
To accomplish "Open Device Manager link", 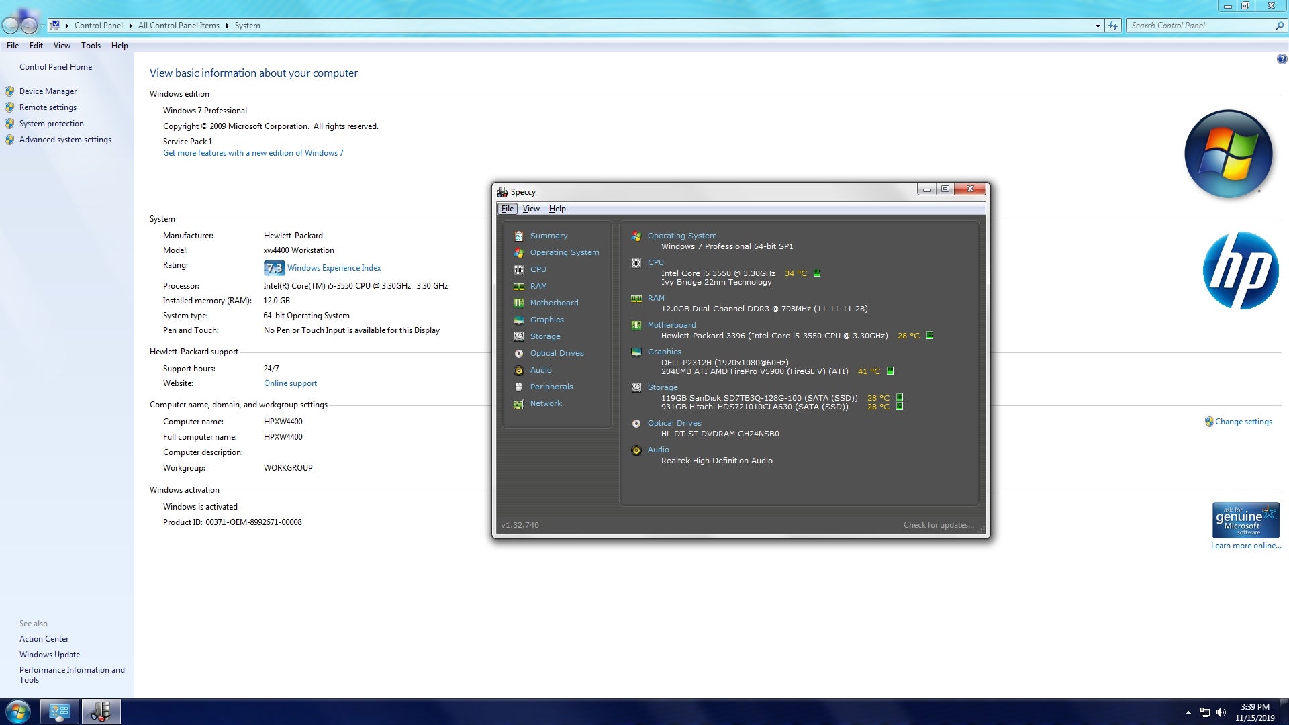I will pyautogui.click(x=48, y=91).
